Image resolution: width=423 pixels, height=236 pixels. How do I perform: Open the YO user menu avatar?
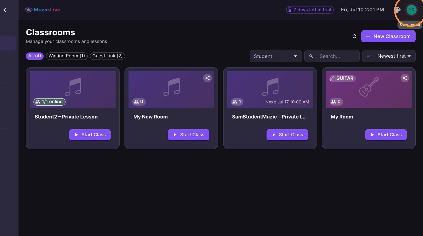(411, 10)
